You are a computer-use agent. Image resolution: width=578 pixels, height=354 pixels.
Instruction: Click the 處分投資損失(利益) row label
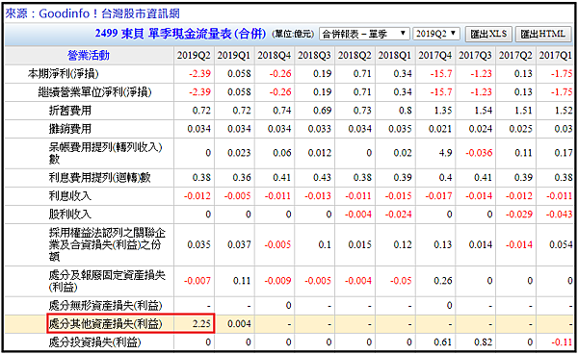tap(94, 342)
